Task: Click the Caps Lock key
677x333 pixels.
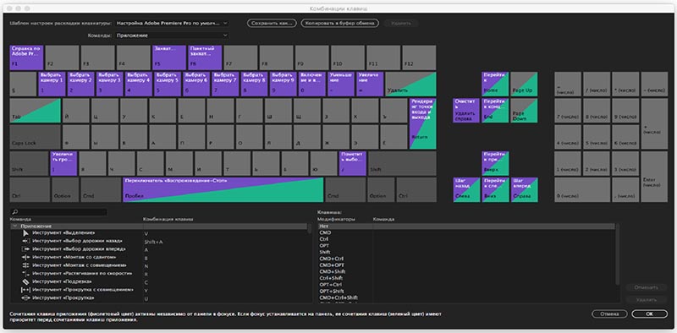Action: (x=35, y=137)
